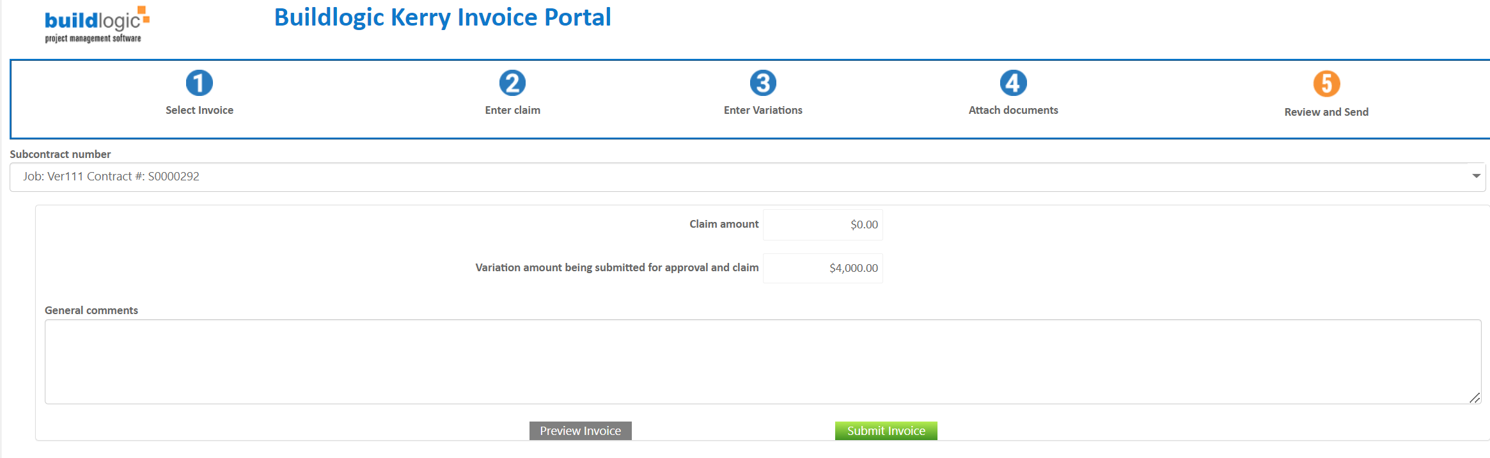
Task: Click the step 2 circle icon
Action: pyautogui.click(x=512, y=83)
